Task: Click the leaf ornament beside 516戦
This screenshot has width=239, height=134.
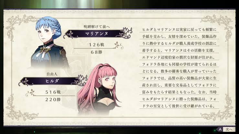Action: [31, 93]
